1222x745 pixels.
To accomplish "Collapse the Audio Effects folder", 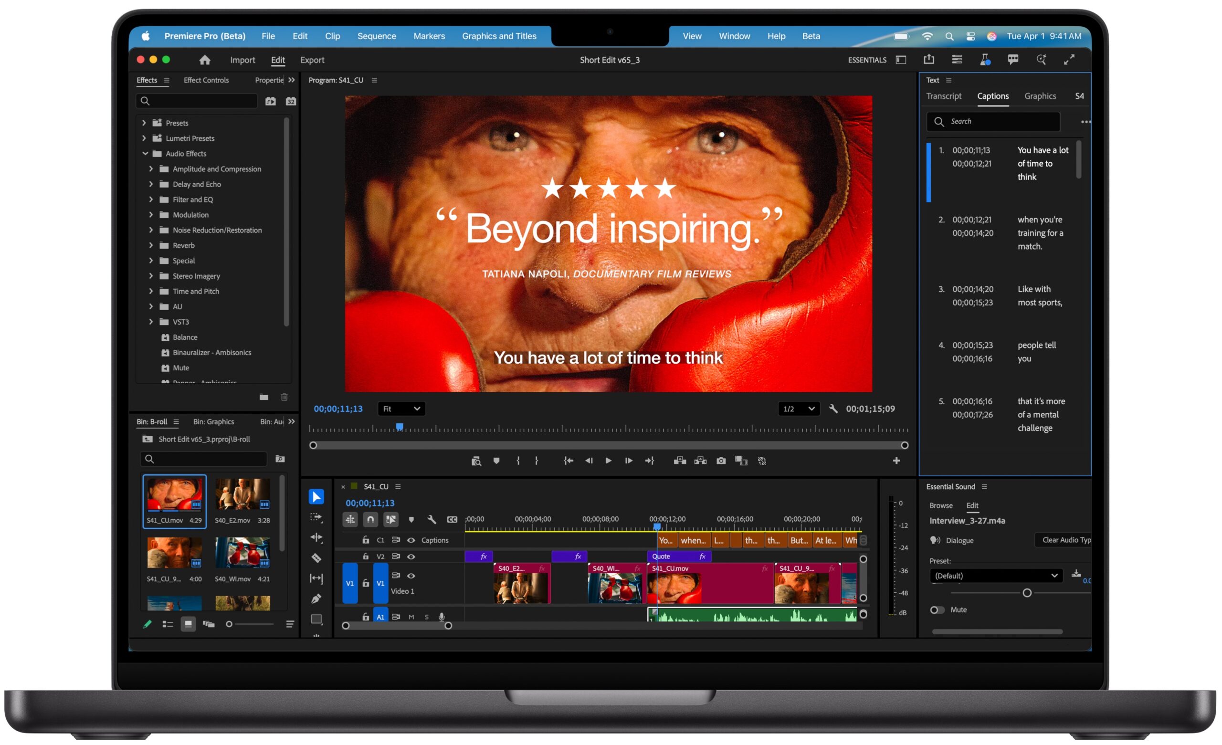I will point(145,153).
